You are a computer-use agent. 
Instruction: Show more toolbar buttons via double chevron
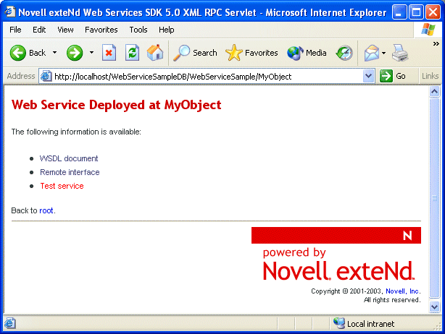point(436,43)
